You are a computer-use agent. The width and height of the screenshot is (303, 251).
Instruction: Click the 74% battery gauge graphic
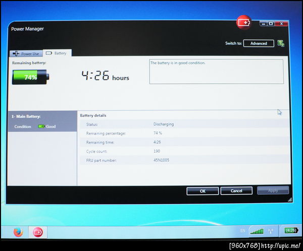30,77
